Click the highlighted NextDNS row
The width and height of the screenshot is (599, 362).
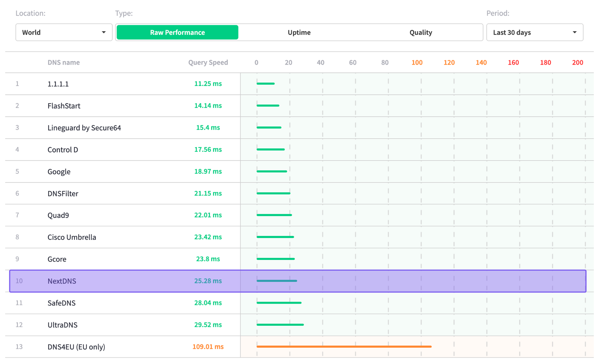[x=62, y=281]
